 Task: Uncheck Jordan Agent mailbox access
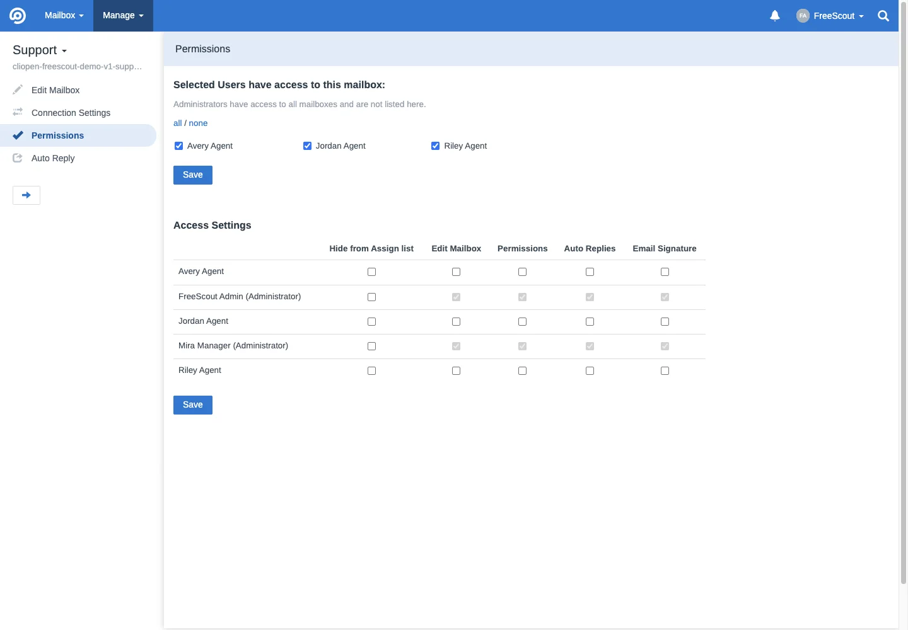[x=307, y=146]
